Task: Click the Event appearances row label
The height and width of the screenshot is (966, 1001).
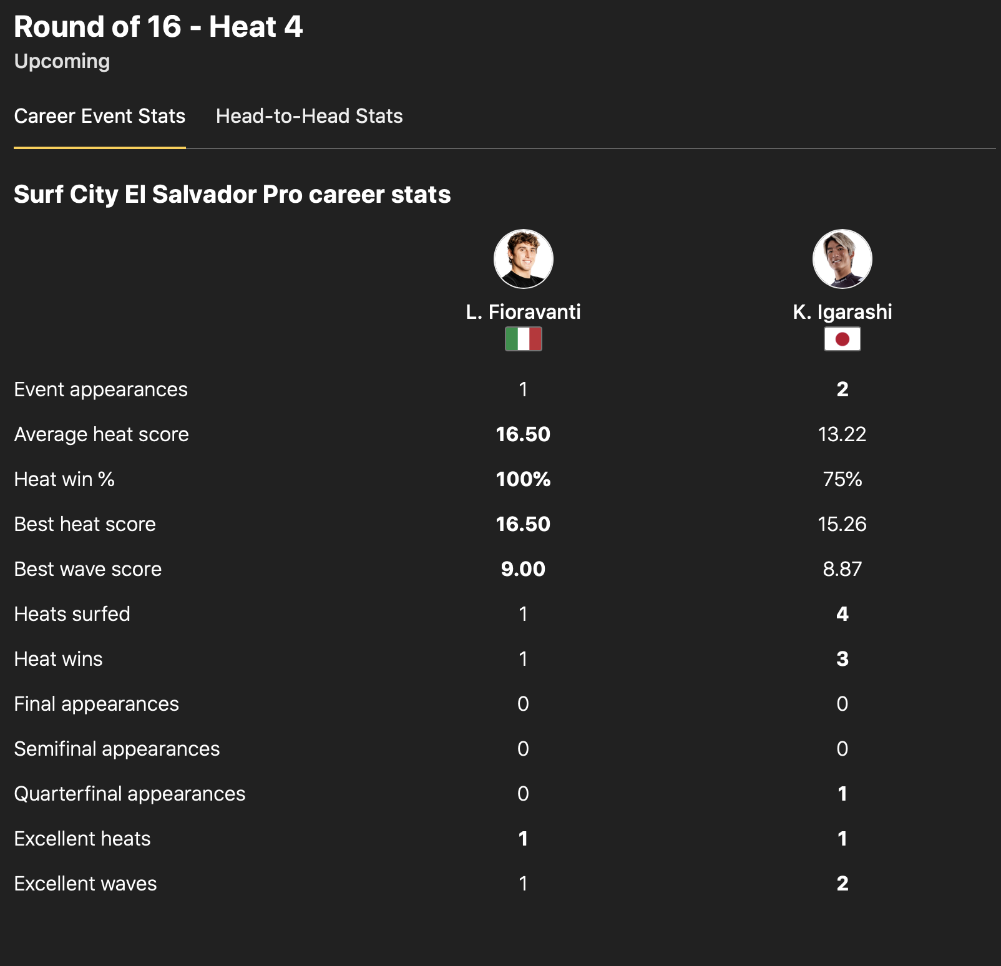Action: pos(100,389)
